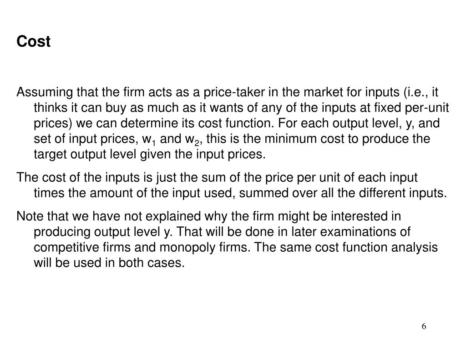This screenshot has height=349, width=466.
Task: Click "summed over all the different inputs"
Action: (x=342, y=193)
